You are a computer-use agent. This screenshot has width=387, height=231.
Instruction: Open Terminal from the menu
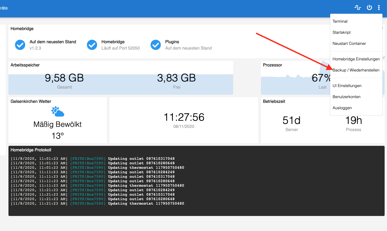340,21
